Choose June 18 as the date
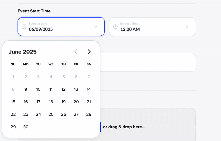The height and width of the screenshot is (141, 221). (51, 102)
